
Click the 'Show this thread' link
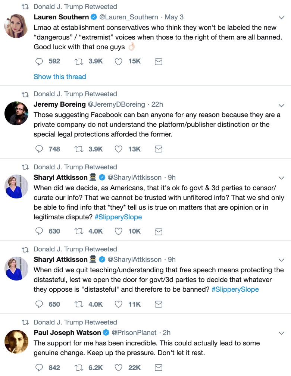(x=60, y=76)
